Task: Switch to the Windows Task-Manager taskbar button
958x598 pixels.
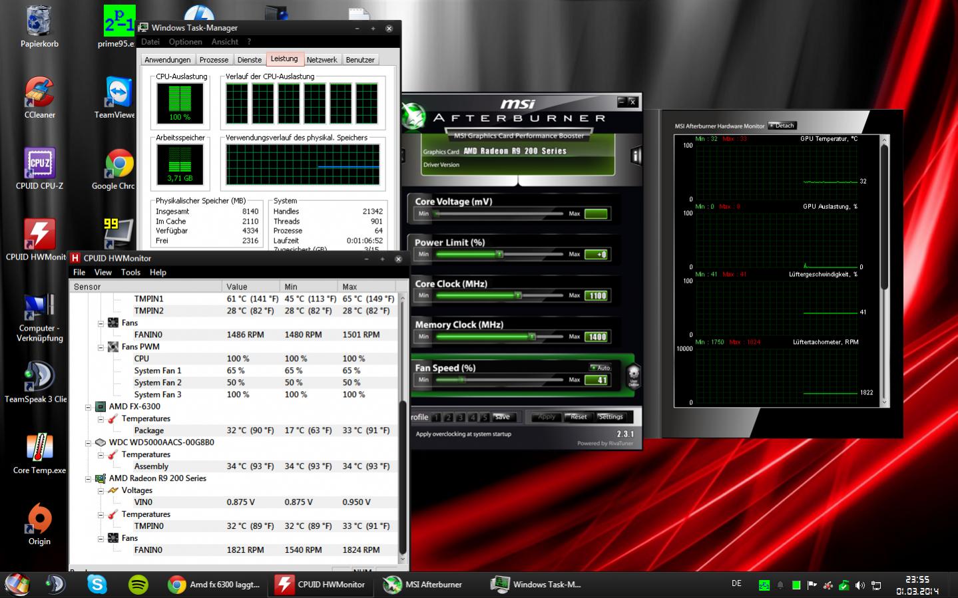Action: (x=537, y=585)
